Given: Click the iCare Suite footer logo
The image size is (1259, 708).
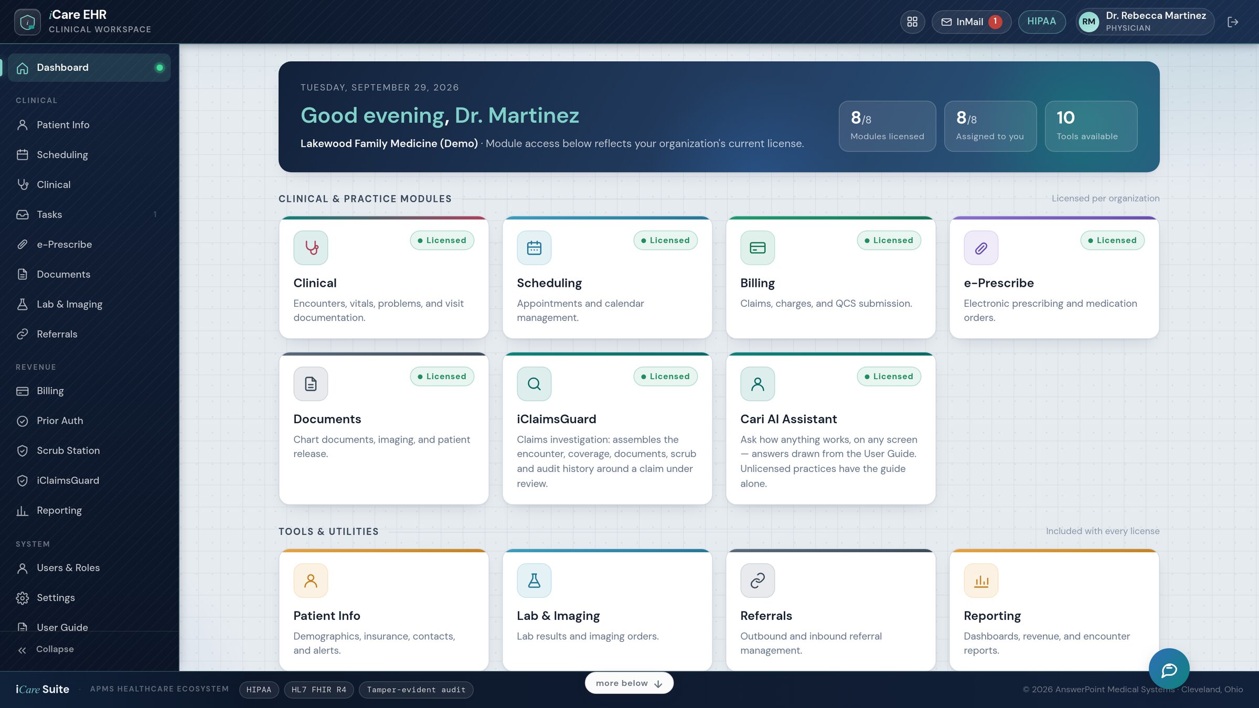Looking at the screenshot, I should pos(42,690).
